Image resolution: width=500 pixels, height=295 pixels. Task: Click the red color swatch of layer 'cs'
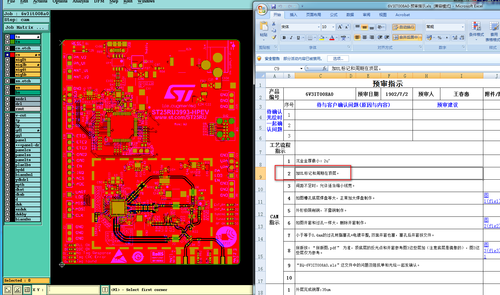coord(13,55)
